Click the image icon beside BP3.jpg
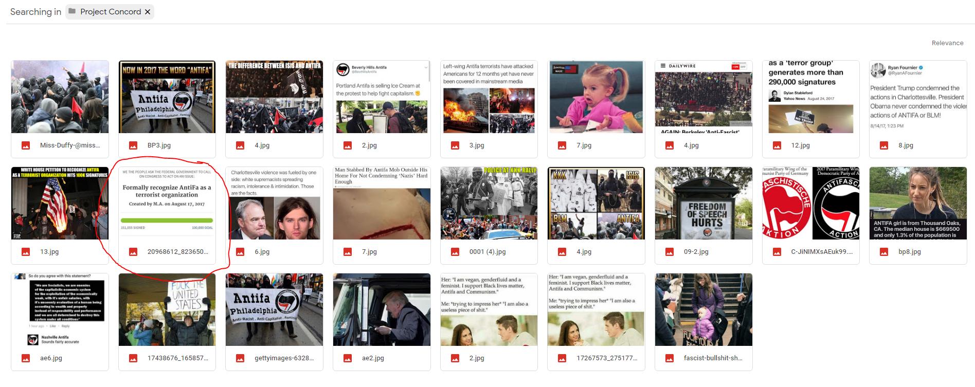Viewport: 975px width, 387px height. point(133,145)
